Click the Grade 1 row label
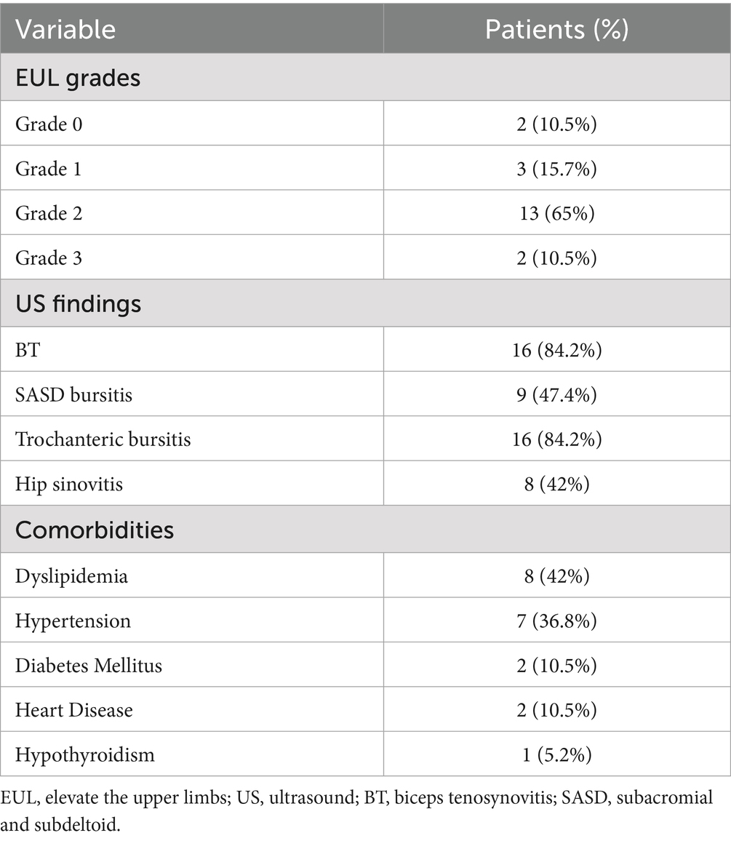 pyautogui.click(x=49, y=168)
